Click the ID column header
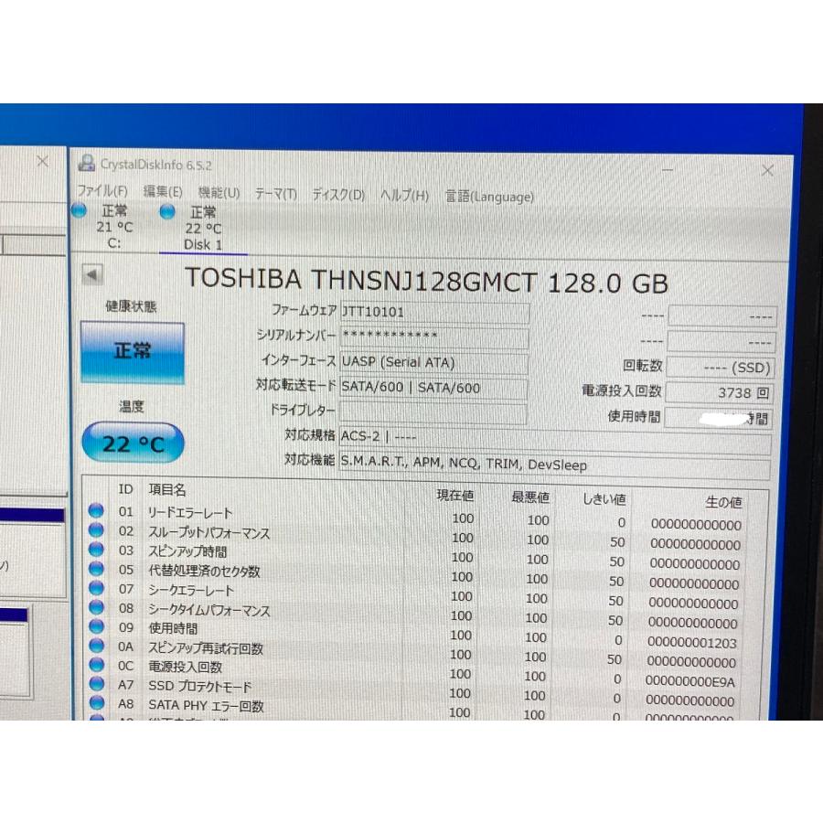The height and width of the screenshot is (823, 823). point(125,489)
